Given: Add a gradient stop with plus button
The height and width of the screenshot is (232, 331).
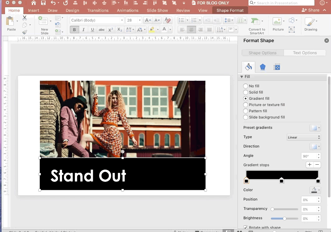Looking at the screenshot, I should pos(309,165).
